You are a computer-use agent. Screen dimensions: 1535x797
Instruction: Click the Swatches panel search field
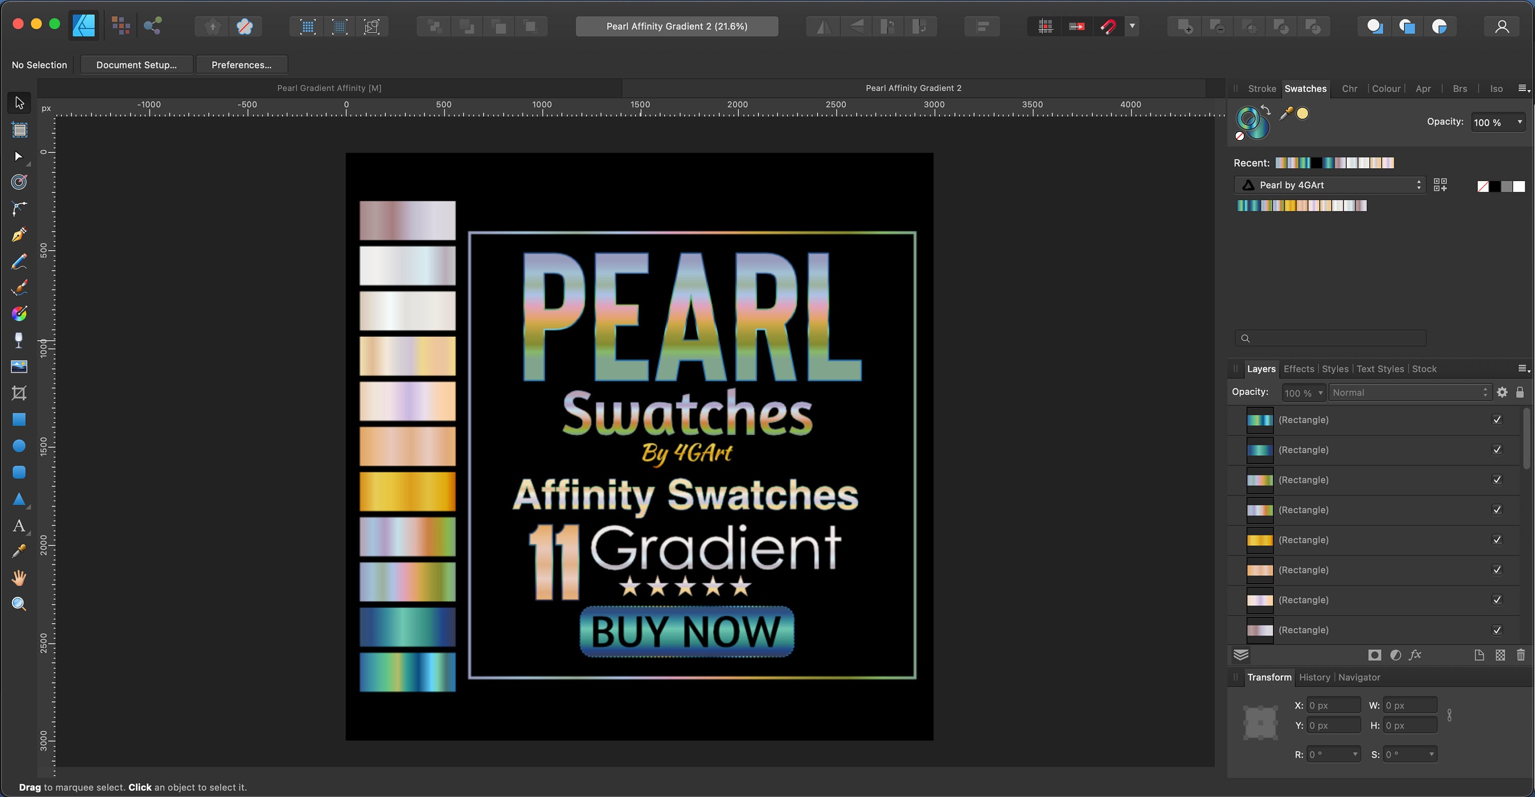coord(1329,338)
